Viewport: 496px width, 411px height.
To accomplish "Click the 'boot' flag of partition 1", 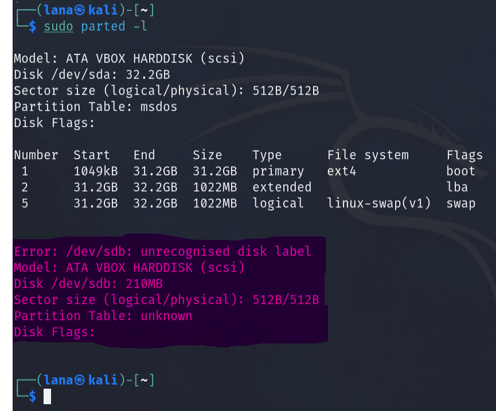I will click(x=461, y=171).
